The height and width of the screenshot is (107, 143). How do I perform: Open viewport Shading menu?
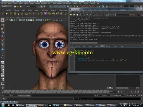click(12, 18)
